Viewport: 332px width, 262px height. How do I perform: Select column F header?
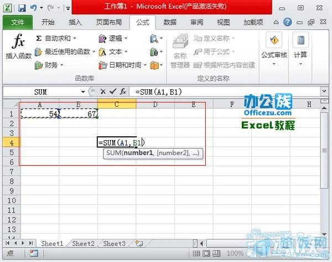pyautogui.click(x=232, y=104)
